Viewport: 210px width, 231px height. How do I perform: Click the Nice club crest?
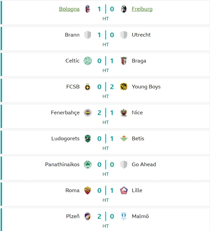(x=124, y=113)
